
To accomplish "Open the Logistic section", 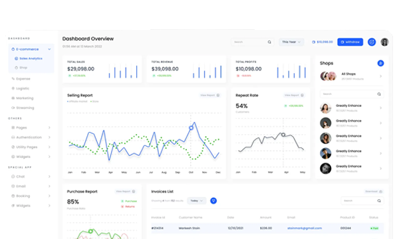I will pyautogui.click(x=21, y=88).
